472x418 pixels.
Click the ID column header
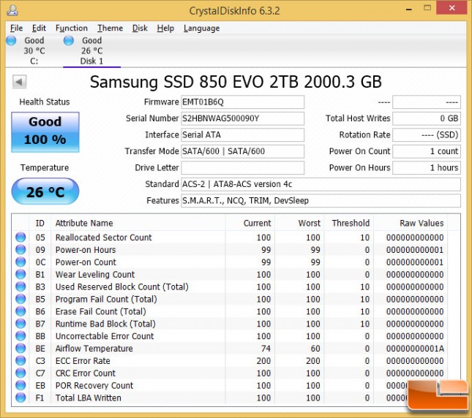[40, 223]
